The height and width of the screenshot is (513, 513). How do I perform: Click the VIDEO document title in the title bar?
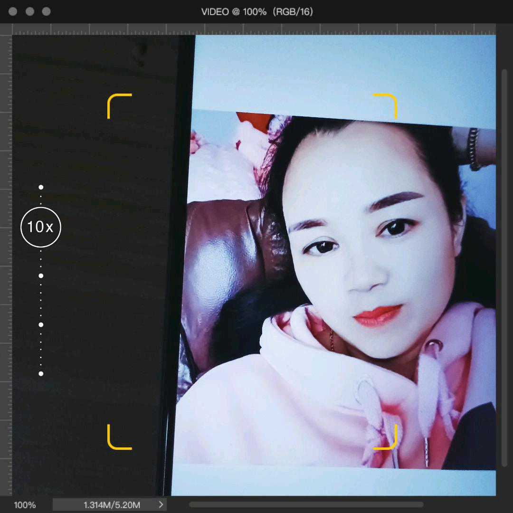pyautogui.click(x=256, y=12)
